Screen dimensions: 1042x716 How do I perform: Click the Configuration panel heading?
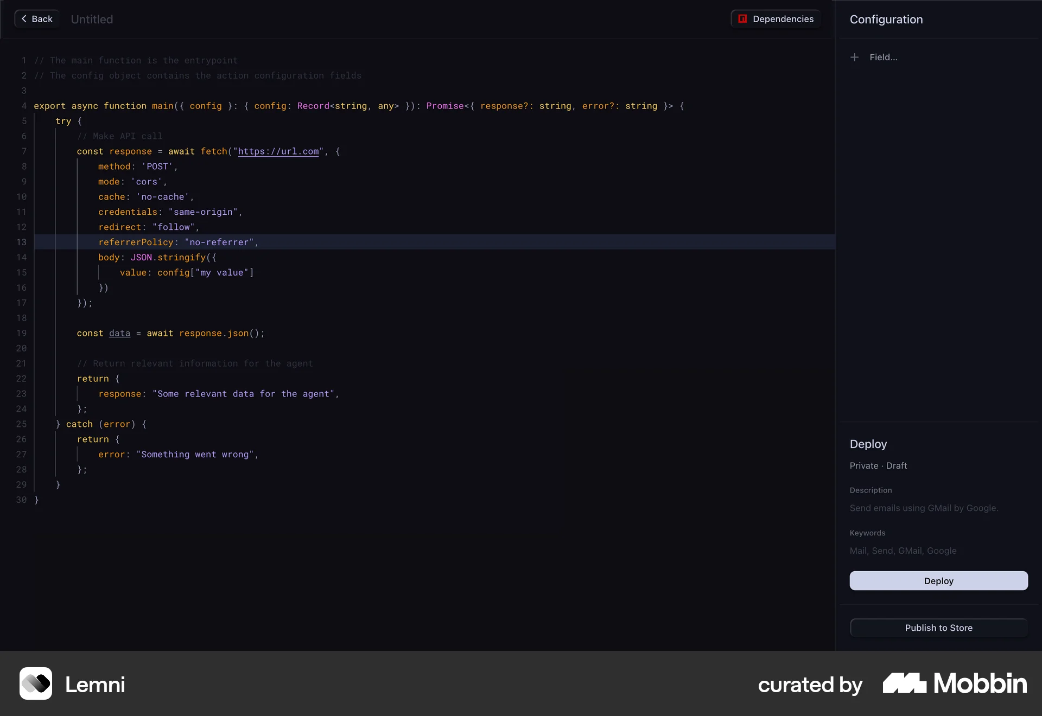click(886, 19)
